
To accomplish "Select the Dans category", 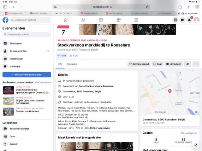I will click(27, 136).
